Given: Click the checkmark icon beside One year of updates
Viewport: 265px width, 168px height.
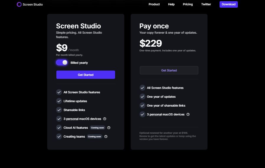Looking at the screenshot, I should click(143, 97).
